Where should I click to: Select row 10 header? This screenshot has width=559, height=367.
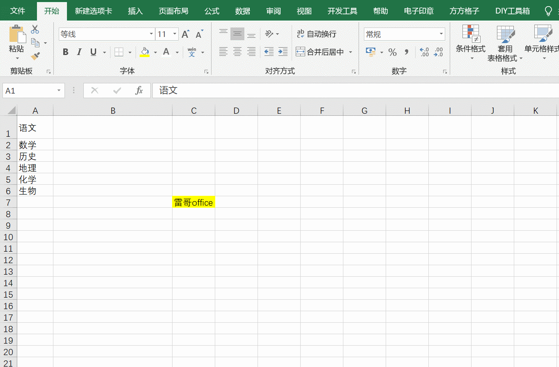click(x=9, y=237)
